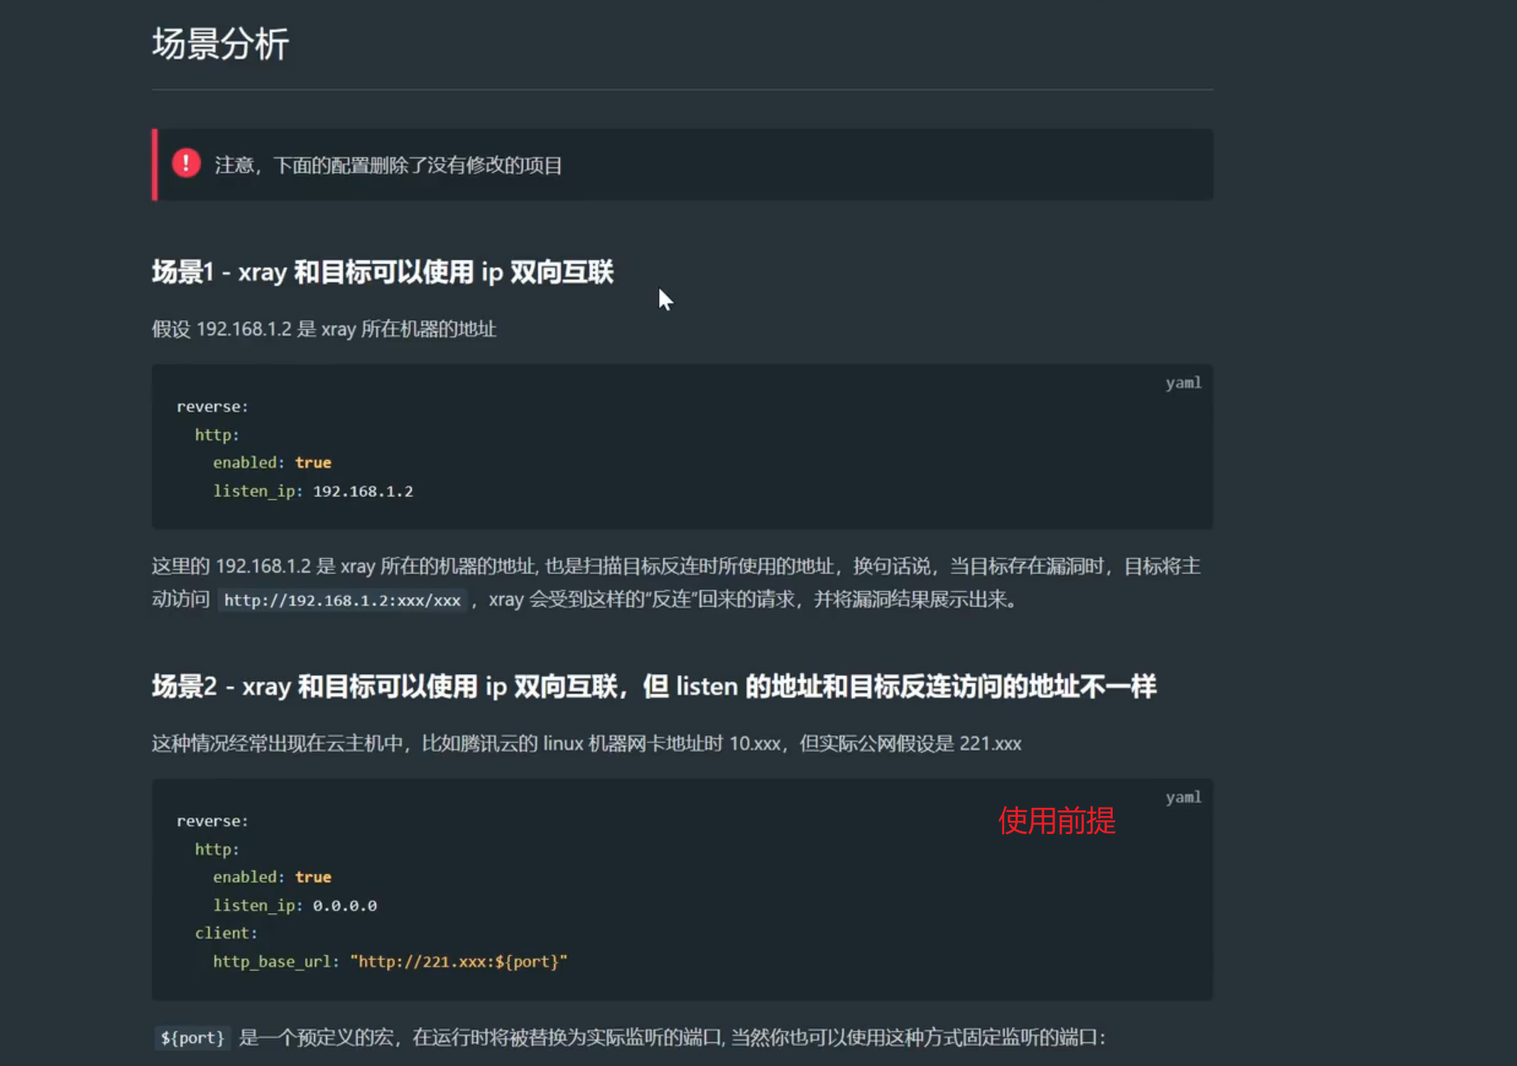Click the paragraph assuming 192.168.1.2 is xray's address
Image resolution: width=1517 pixels, height=1066 pixels.
click(323, 329)
